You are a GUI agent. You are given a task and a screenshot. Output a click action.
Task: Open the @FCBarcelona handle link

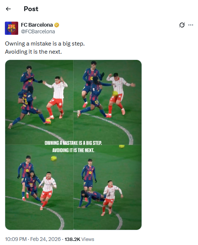click(38, 31)
